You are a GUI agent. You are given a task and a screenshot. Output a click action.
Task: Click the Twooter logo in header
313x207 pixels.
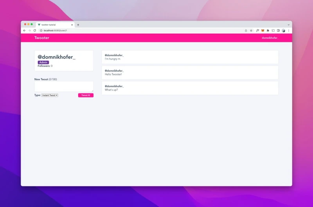[x=42, y=38]
